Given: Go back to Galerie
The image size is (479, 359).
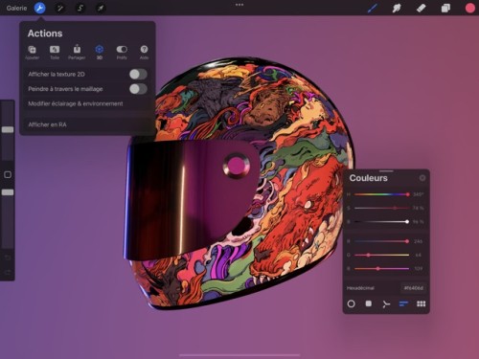Looking at the screenshot, I should point(16,8).
